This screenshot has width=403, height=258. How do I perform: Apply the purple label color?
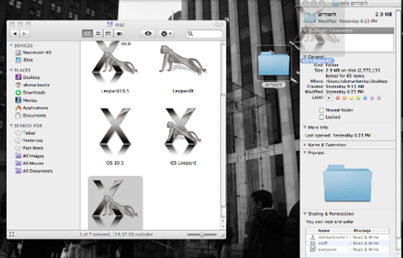(372, 98)
